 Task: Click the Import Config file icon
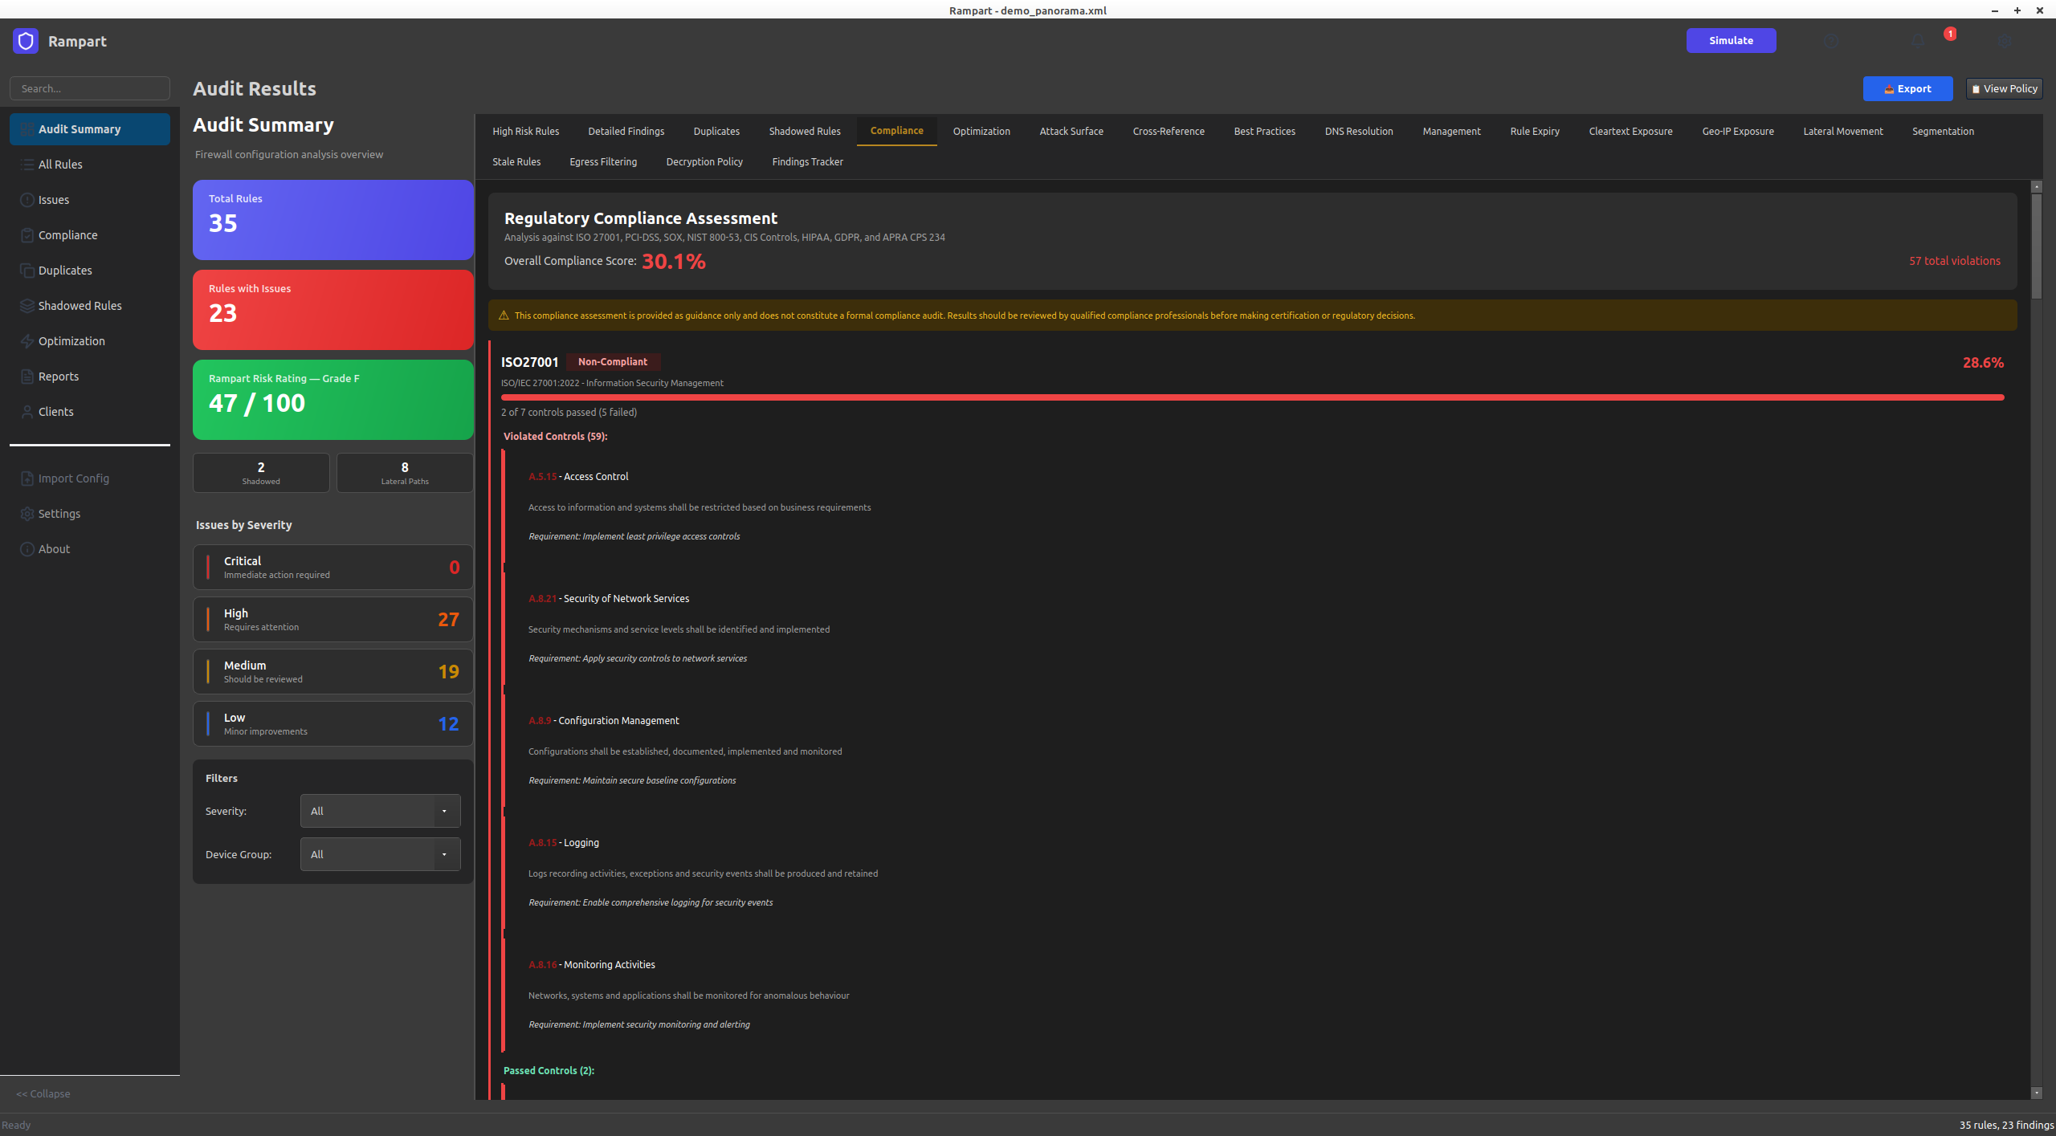pos(27,478)
